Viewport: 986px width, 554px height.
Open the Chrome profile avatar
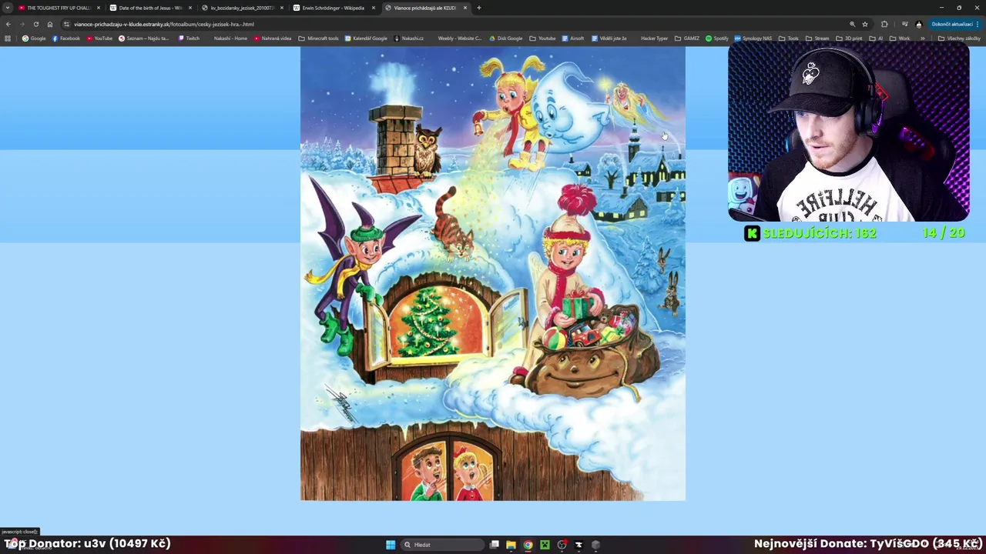918,24
